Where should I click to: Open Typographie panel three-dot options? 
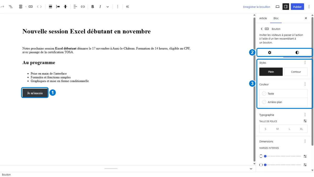(x=305, y=115)
